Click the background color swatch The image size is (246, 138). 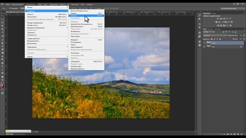pyautogui.click(x=3, y=86)
